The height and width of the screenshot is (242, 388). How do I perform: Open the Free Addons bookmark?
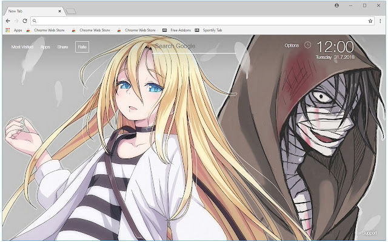[176, 30]
